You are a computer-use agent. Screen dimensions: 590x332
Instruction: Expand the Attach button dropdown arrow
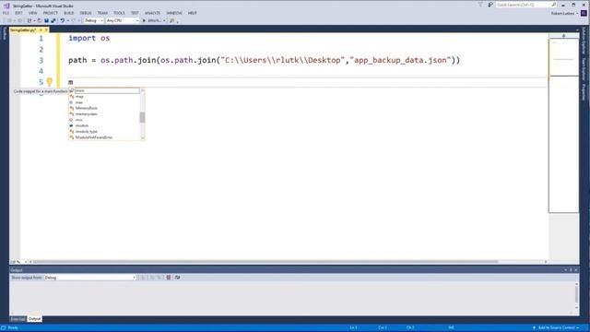click(164, 20)
